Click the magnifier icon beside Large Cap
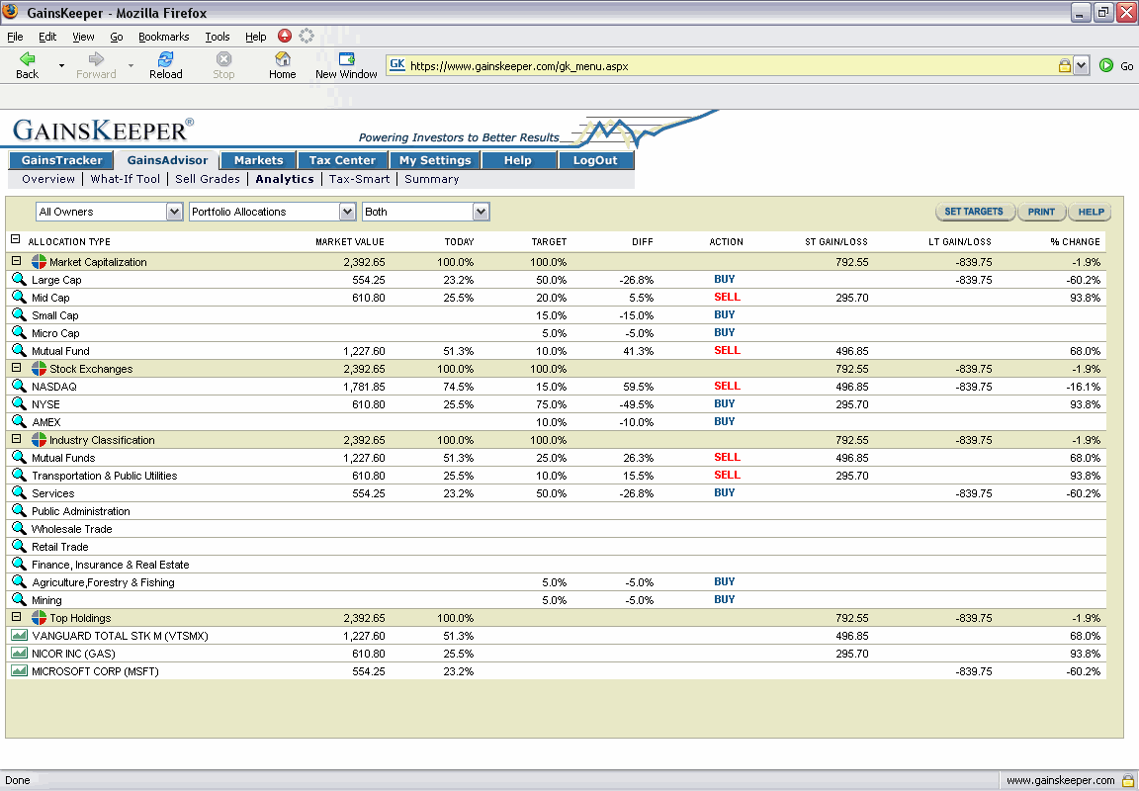The height and width of the screenshot is (791, 1139). (19, 280)
